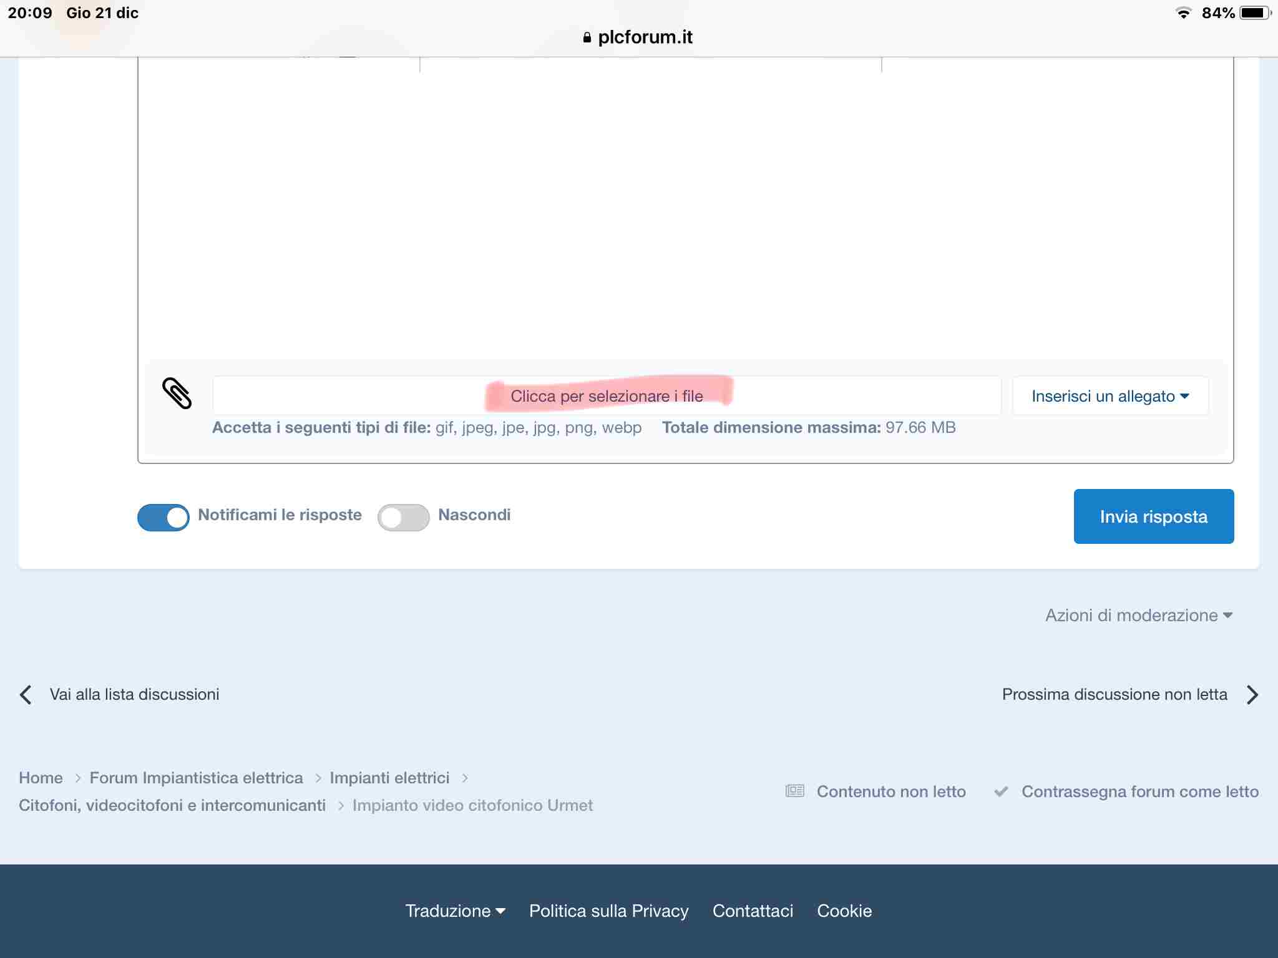The height and width of the screenshot is (958, 1278).
Task: Enable the Nascondi switch
Action: tap(404, 518)
